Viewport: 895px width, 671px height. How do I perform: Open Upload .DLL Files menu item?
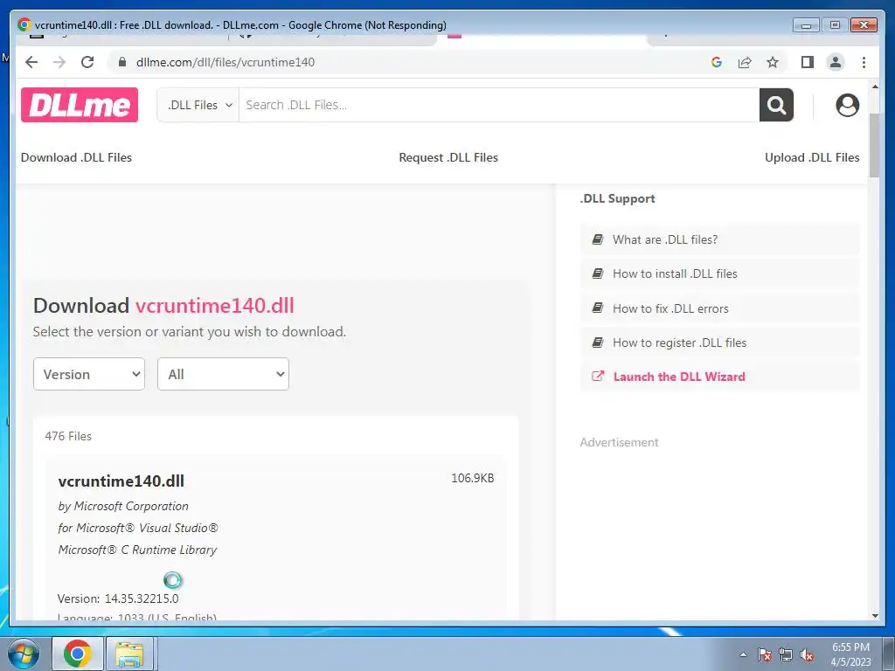click(812, 157)
